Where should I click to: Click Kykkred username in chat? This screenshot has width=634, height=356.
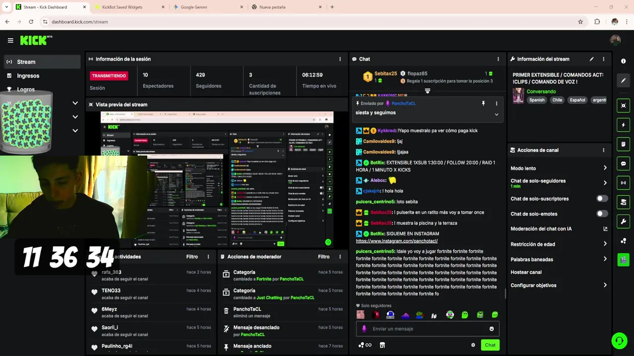click(x=386, y=131)
